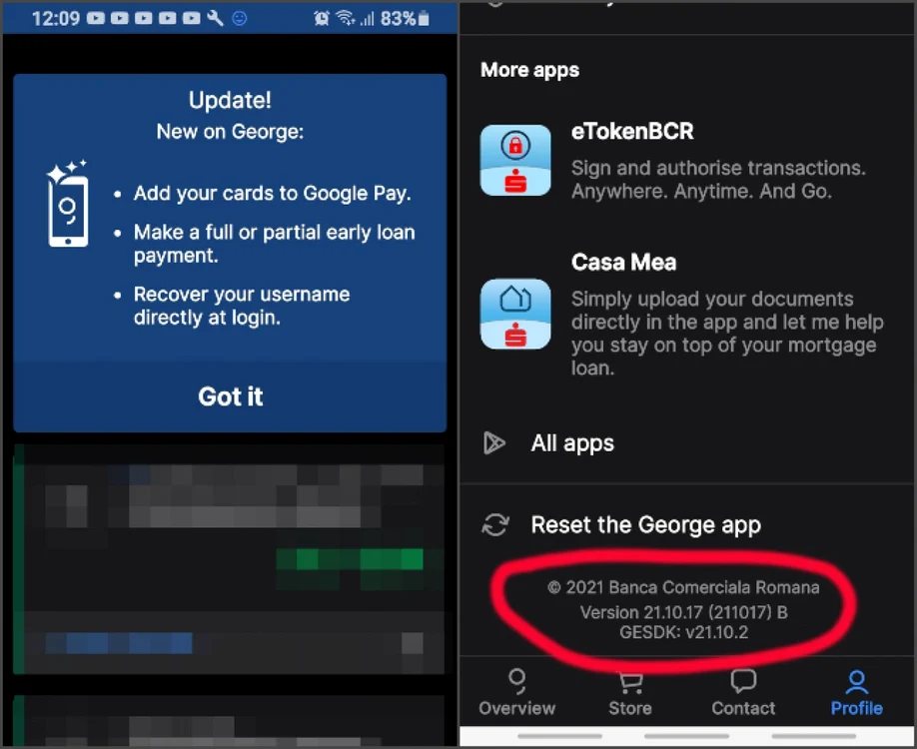The width and height of the screenshot is (917, 749).
Task: Tap the Banca Comerciala Romana copyright line
Action: (x=683, y=587)
